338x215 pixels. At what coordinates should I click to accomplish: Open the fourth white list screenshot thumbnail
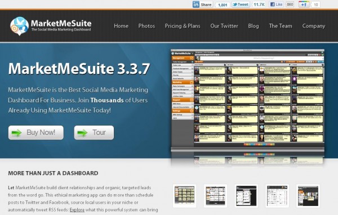click(277, 196)
